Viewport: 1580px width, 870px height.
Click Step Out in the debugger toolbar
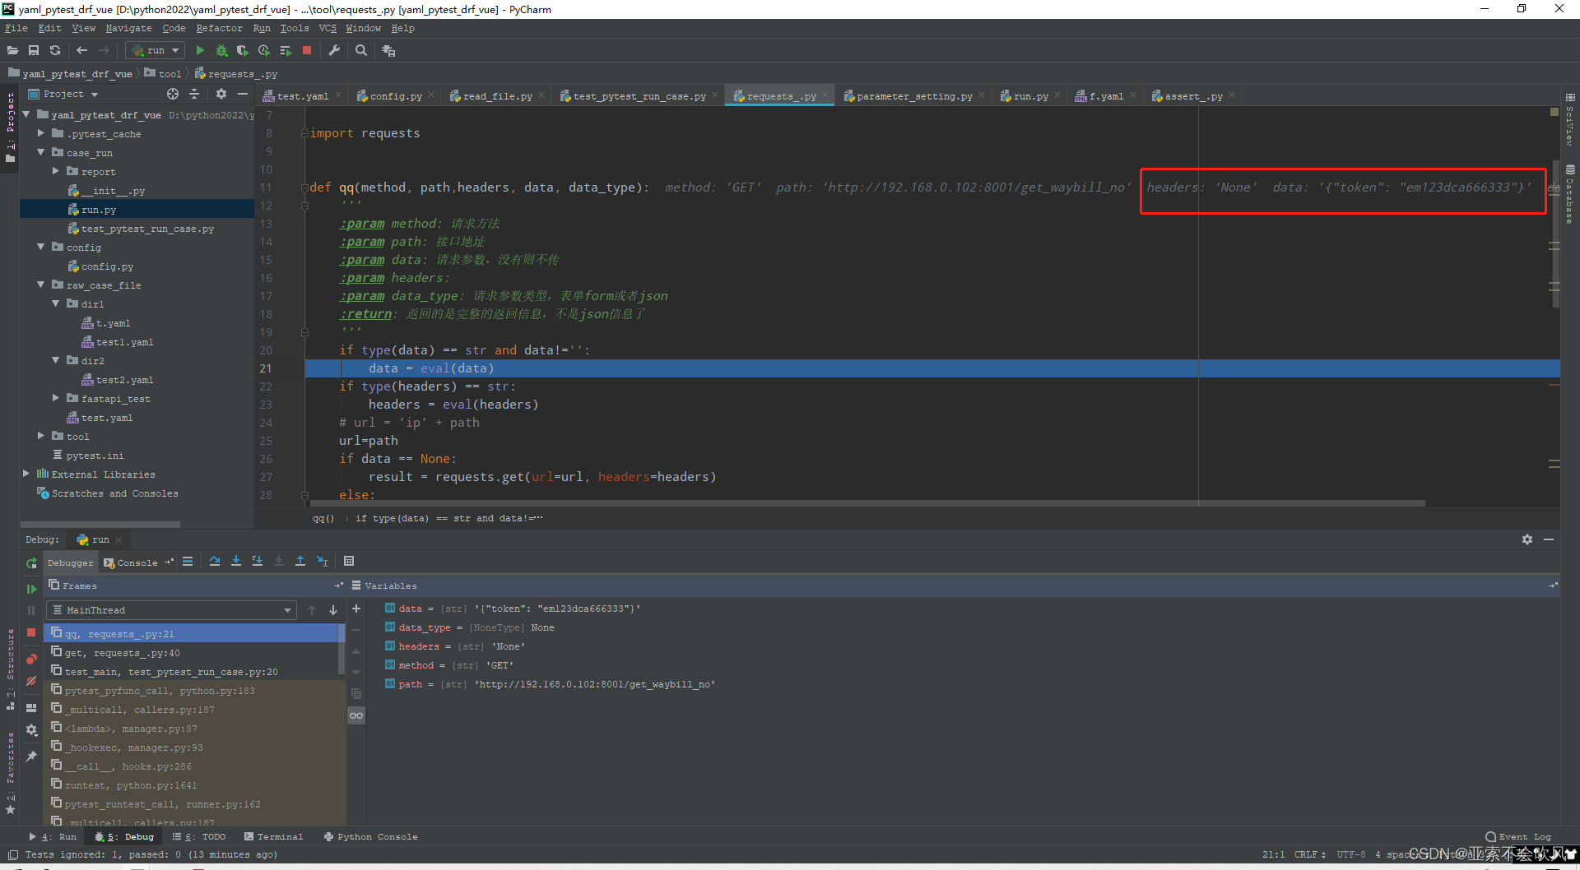[300, 561]
